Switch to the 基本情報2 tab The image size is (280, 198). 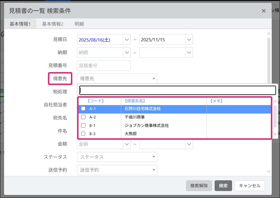click(53, 24)
